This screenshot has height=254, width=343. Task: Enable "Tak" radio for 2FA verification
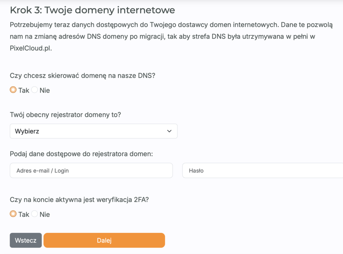(x=13, y=214)
